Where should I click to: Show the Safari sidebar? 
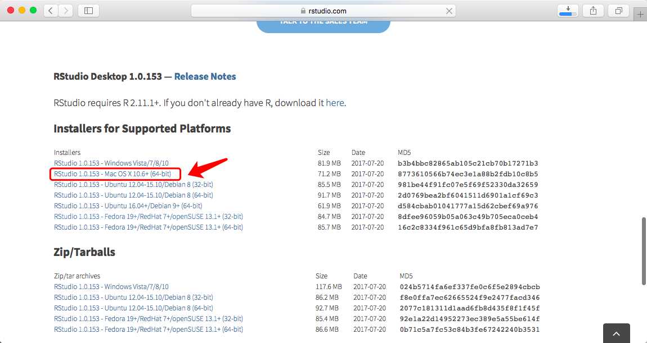(x=88, y=11)
